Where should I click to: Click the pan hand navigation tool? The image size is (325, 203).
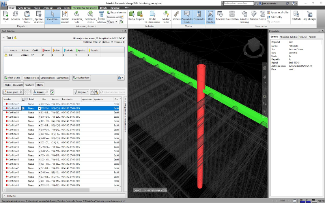point(265,77)
